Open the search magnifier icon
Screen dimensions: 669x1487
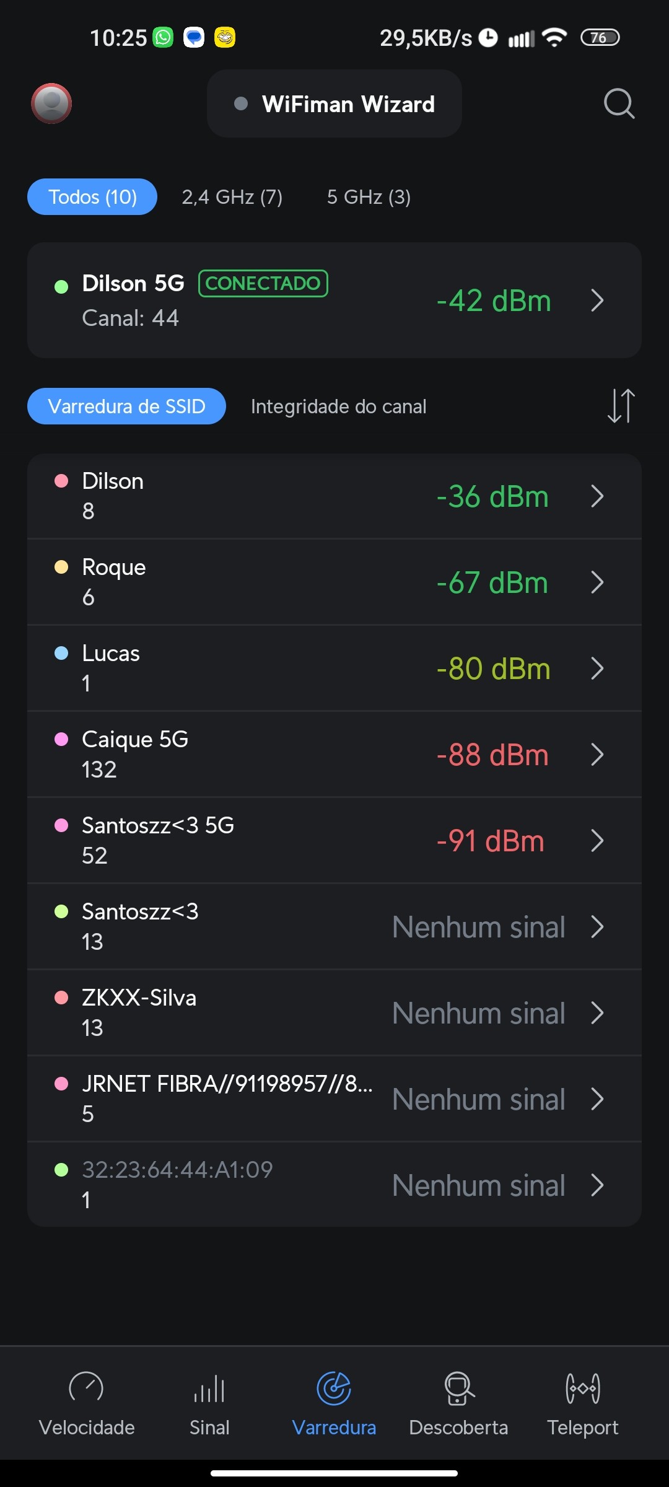click(619, 103)
